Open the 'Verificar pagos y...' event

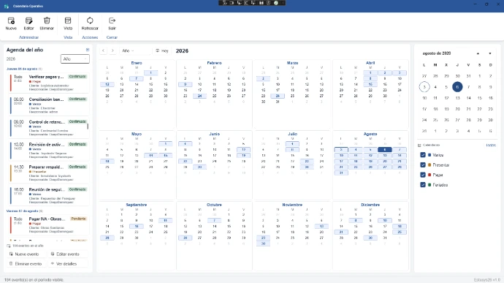pyautogui.click(x=49, y=83)
